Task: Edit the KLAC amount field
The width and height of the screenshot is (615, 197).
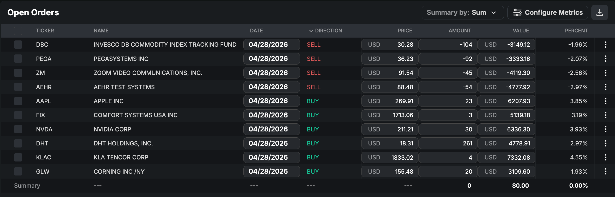Action: tap(448, 157)
